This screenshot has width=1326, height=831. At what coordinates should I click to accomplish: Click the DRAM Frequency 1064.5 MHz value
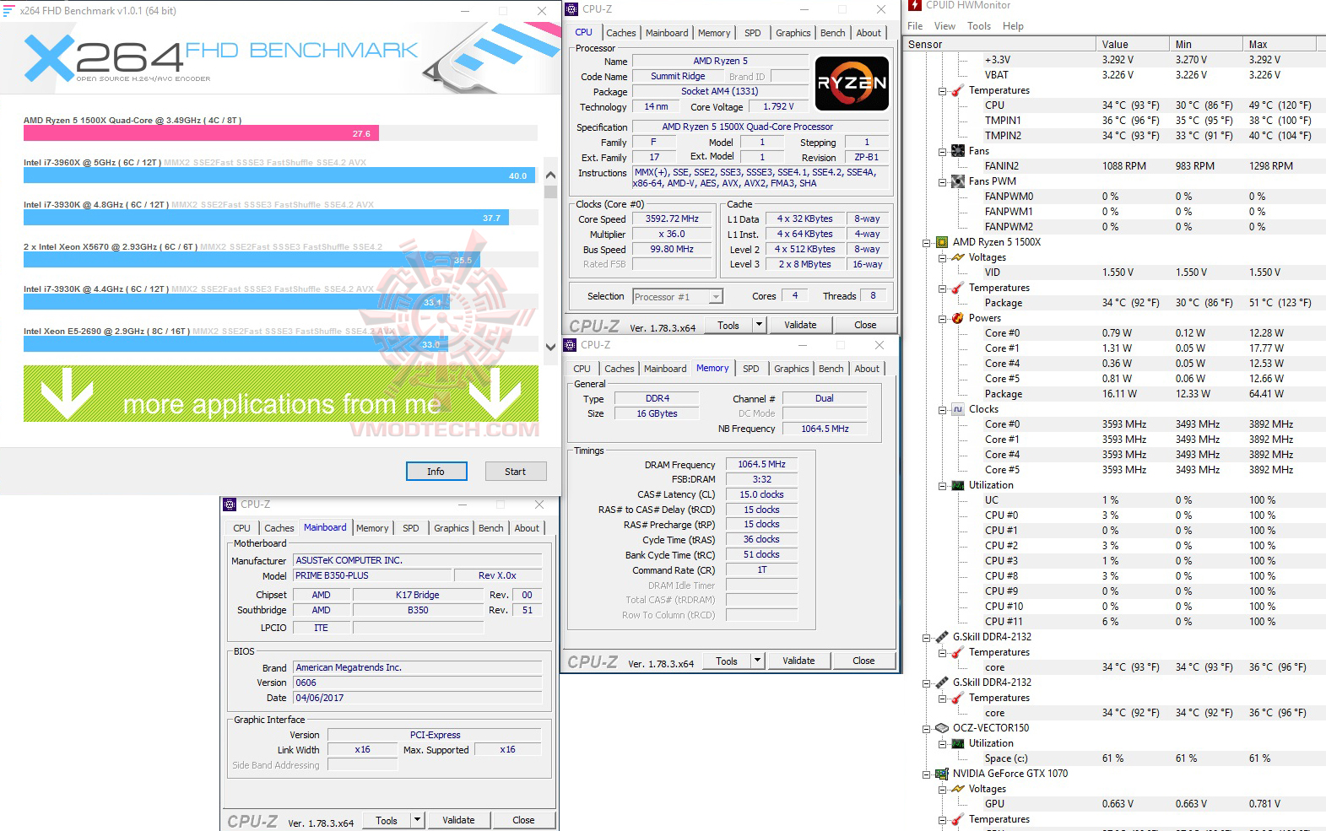pos(761,464)
